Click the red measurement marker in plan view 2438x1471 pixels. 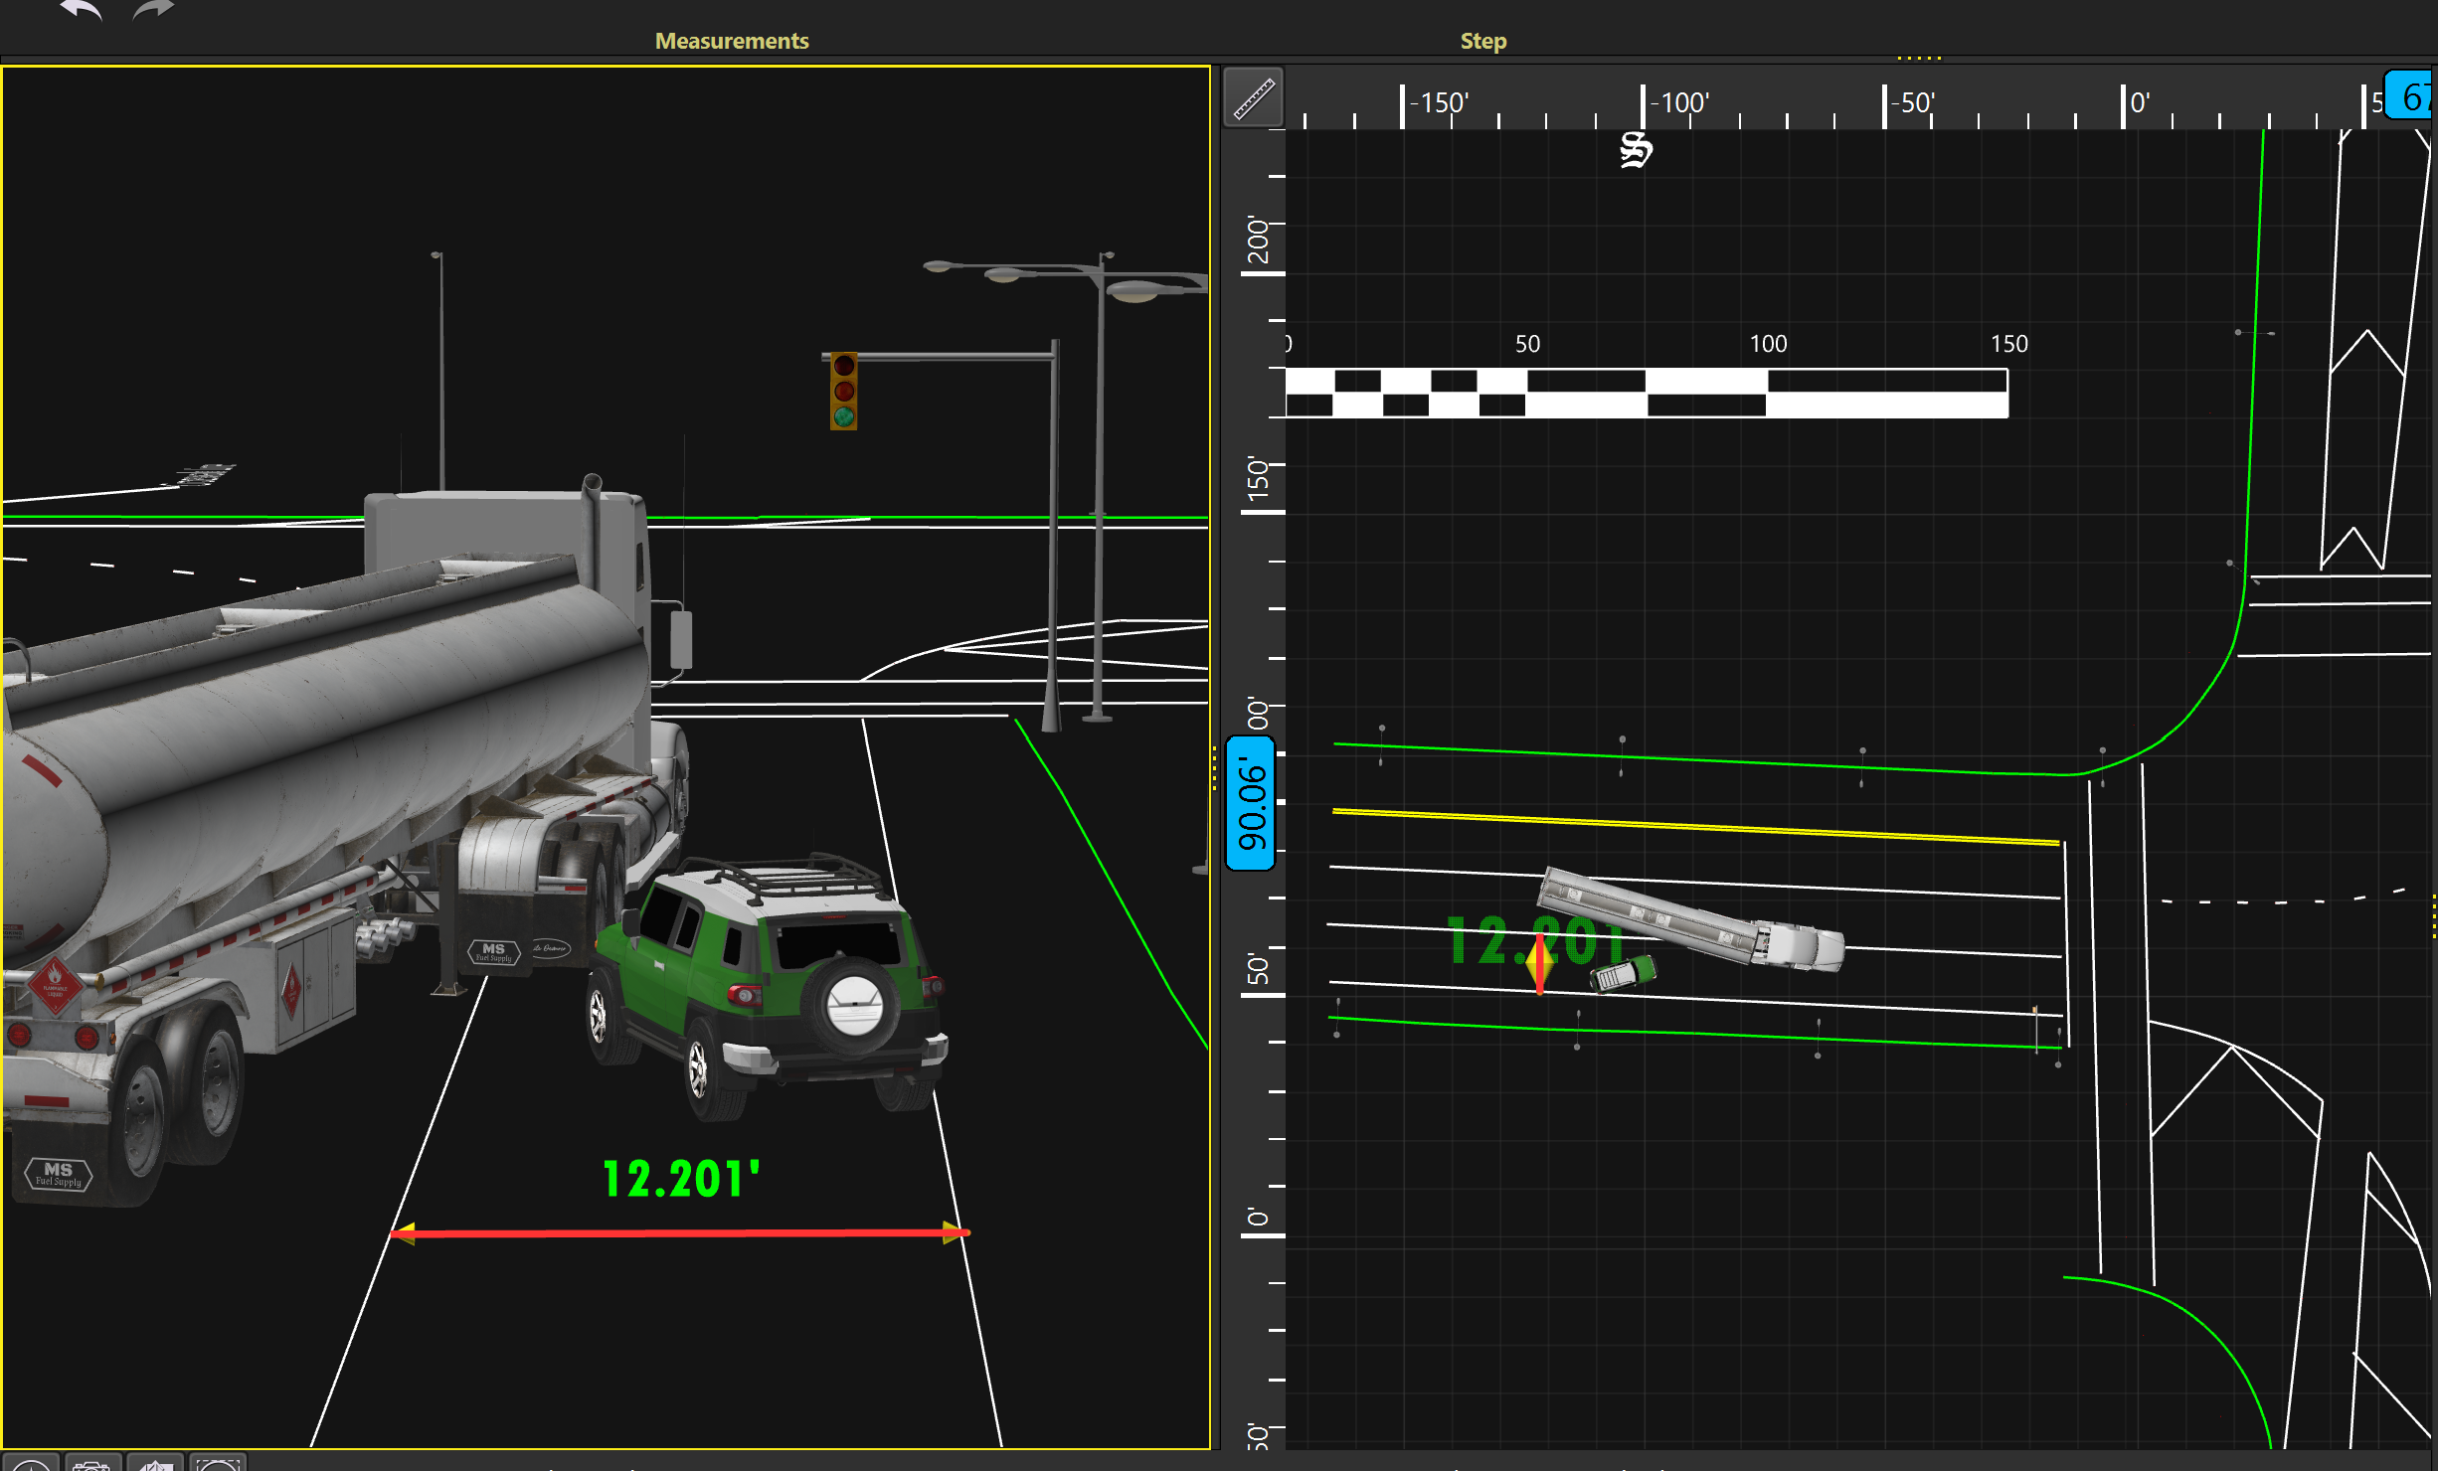[x=1539, y=963]
